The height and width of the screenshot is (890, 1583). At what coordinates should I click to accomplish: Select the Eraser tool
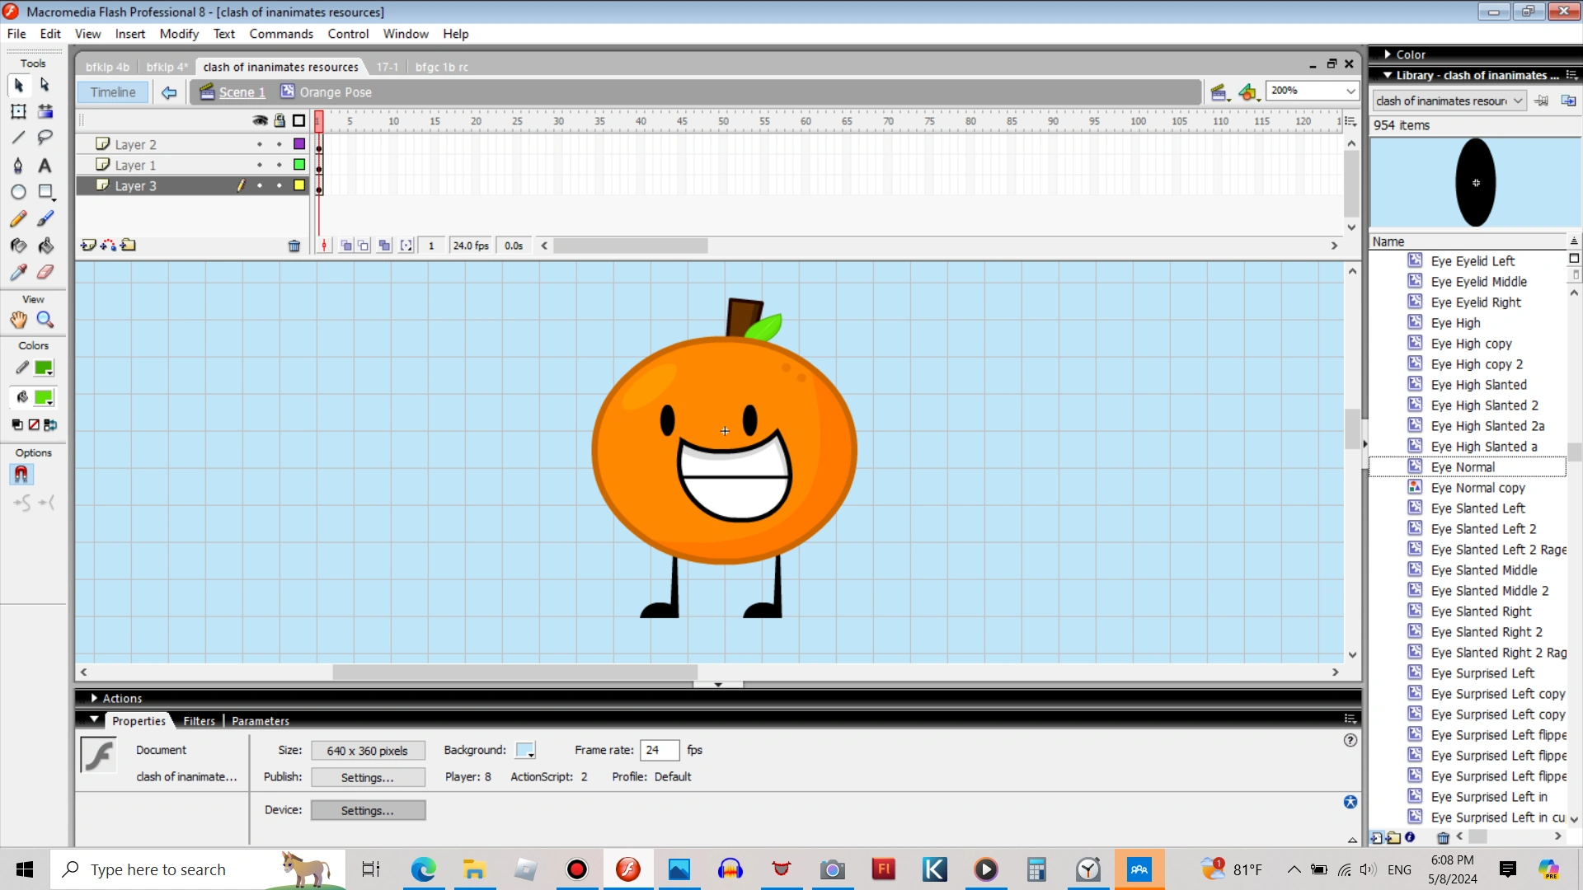45,272
